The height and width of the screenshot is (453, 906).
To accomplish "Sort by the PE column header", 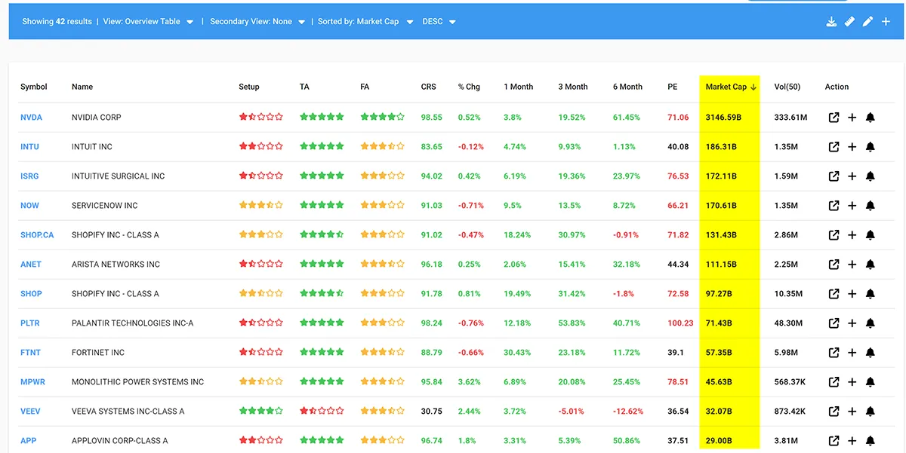I will click(672, 87).
